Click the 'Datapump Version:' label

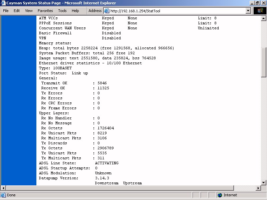[59, 178]
